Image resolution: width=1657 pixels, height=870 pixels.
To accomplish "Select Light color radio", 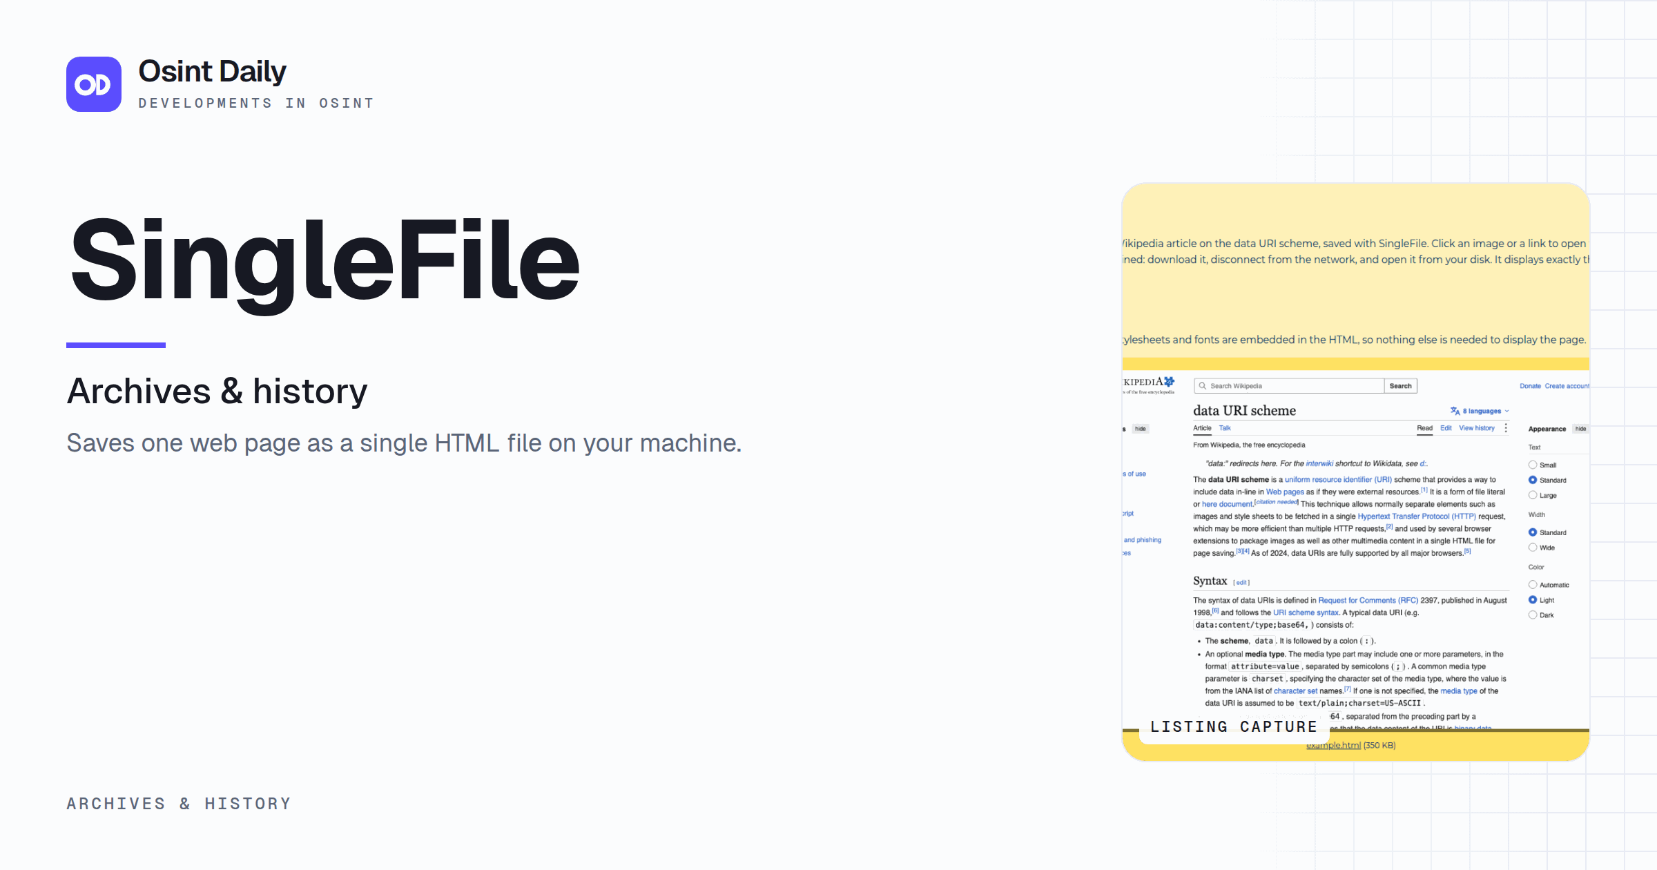I will pyautogui.click(x=1533, y=600).
